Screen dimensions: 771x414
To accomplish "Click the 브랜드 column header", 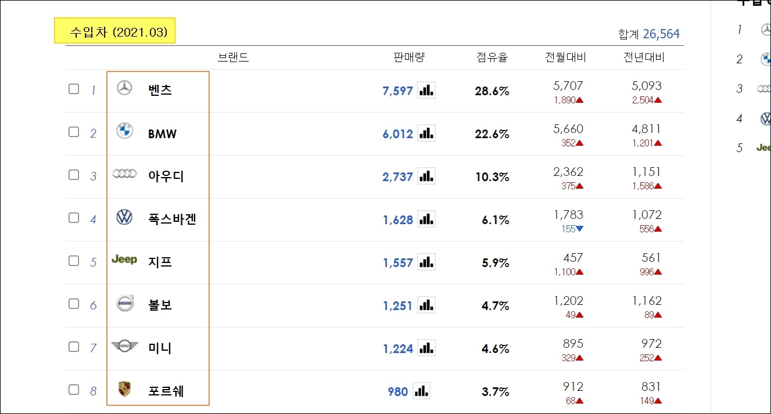I will coord(234,57).
